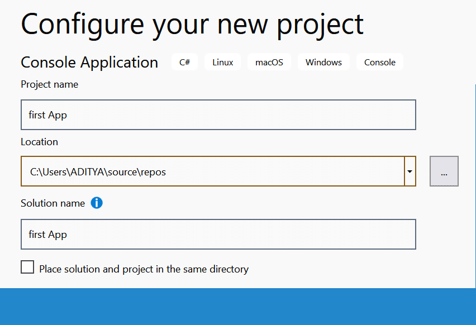Select the Linux tag
Screen dimensions: 476x325
coord(222,63)
